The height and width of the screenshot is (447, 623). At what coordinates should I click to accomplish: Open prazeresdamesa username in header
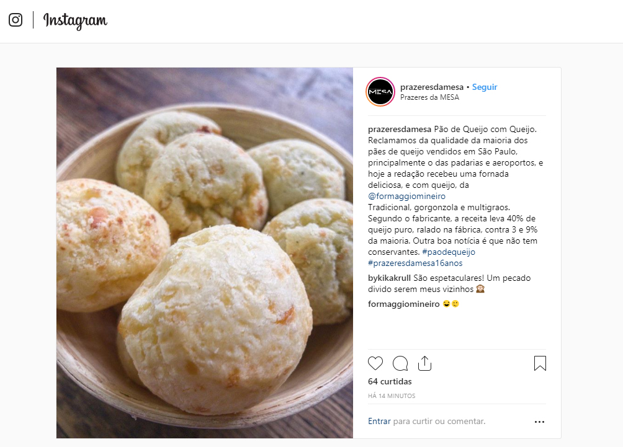point(433,87)
